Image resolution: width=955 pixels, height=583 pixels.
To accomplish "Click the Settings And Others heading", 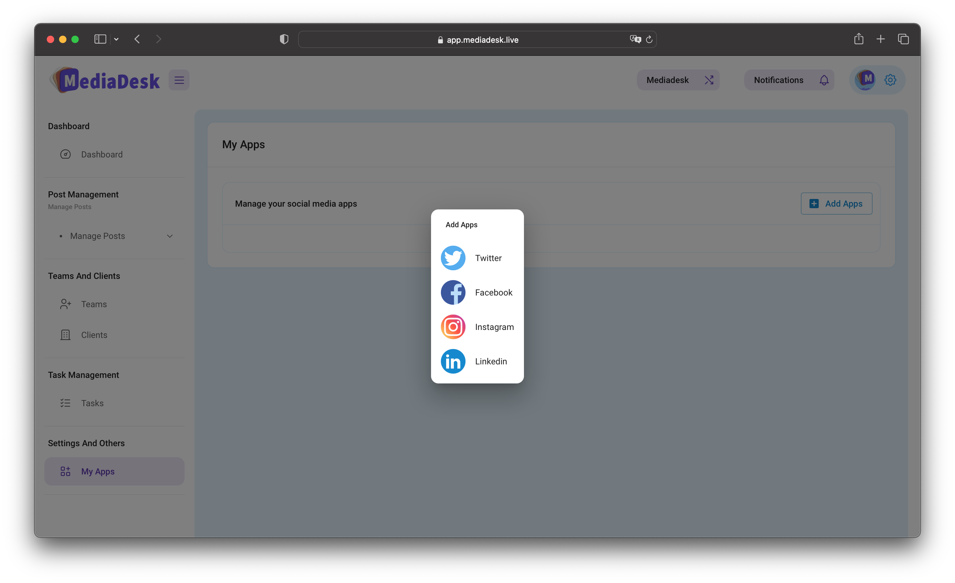I will click(86, 443).
